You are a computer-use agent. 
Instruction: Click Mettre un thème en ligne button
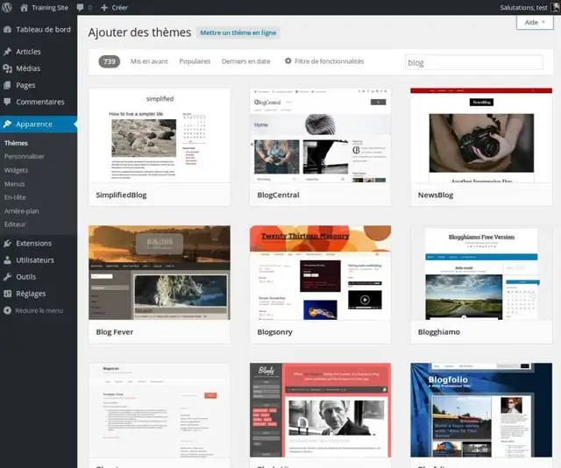(238, 32)
